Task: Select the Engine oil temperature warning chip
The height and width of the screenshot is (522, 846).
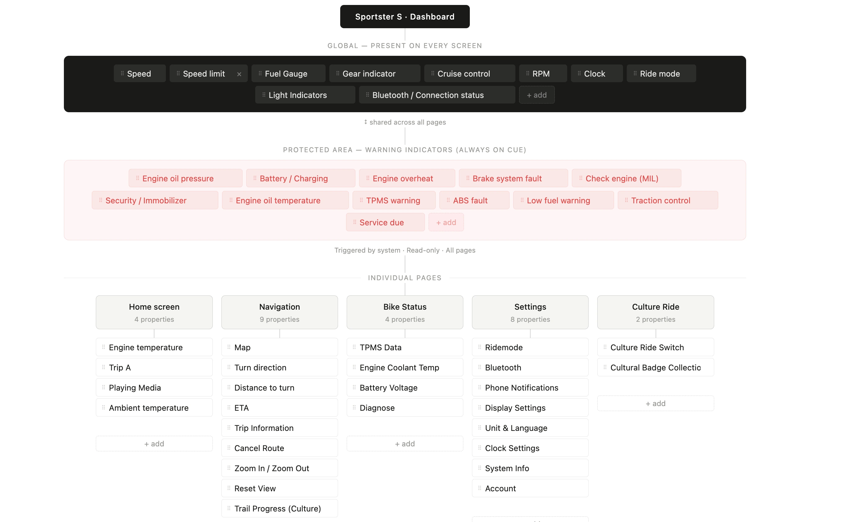Action: [x=285, y=200]
